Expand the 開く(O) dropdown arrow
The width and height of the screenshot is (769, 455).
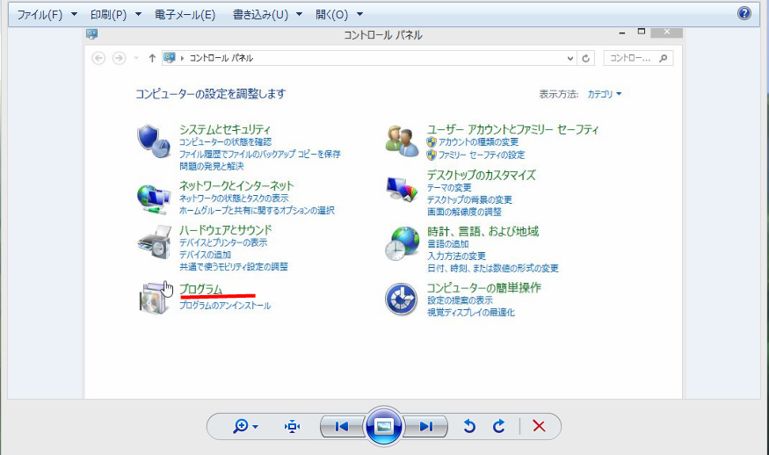360,14
